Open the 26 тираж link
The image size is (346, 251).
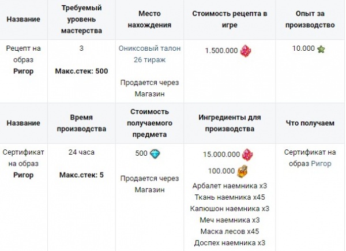[149, 59]
